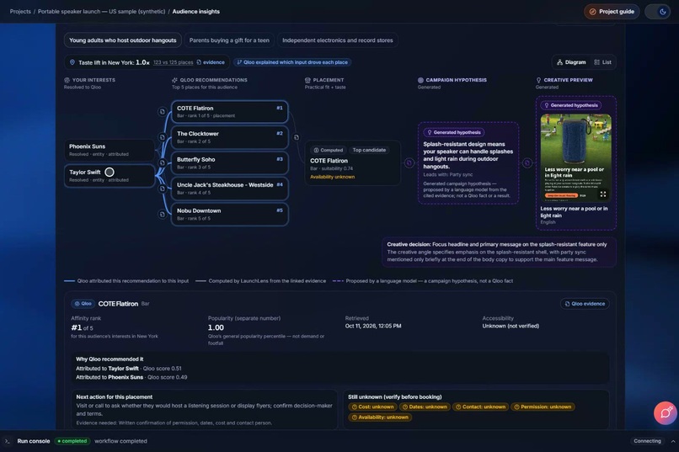Click the completed status badge
This screenshot has width=679, height=452.
coord(72,441)
